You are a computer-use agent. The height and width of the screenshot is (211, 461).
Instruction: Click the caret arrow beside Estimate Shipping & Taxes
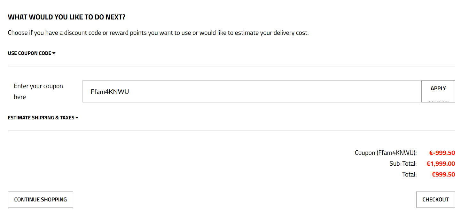pyautogui.click(x=77, y=118)
